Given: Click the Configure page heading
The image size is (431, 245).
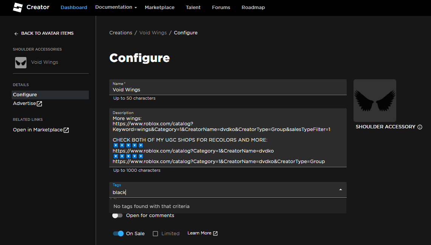Looking at the screenshot, I should click(x=140, y=58).
